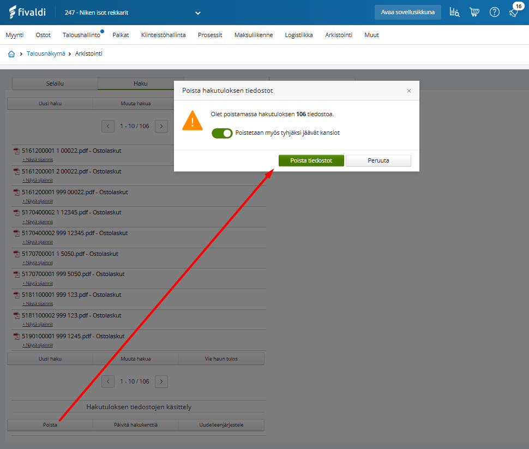Click Päivitä hakukenttiä button
The width and height of the screenshot is (529, 449).
[x=136, y=425]
